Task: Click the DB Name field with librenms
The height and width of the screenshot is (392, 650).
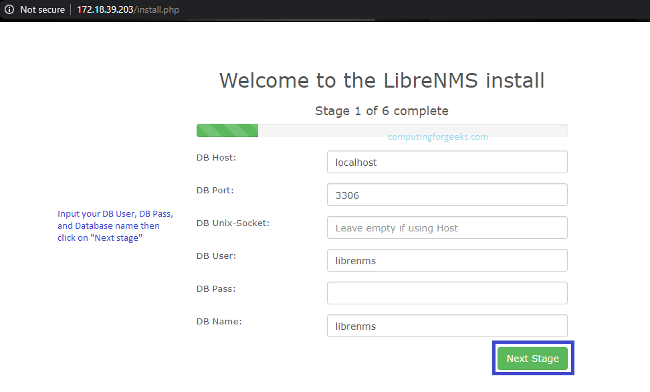Action: click(x=447, y=326)
